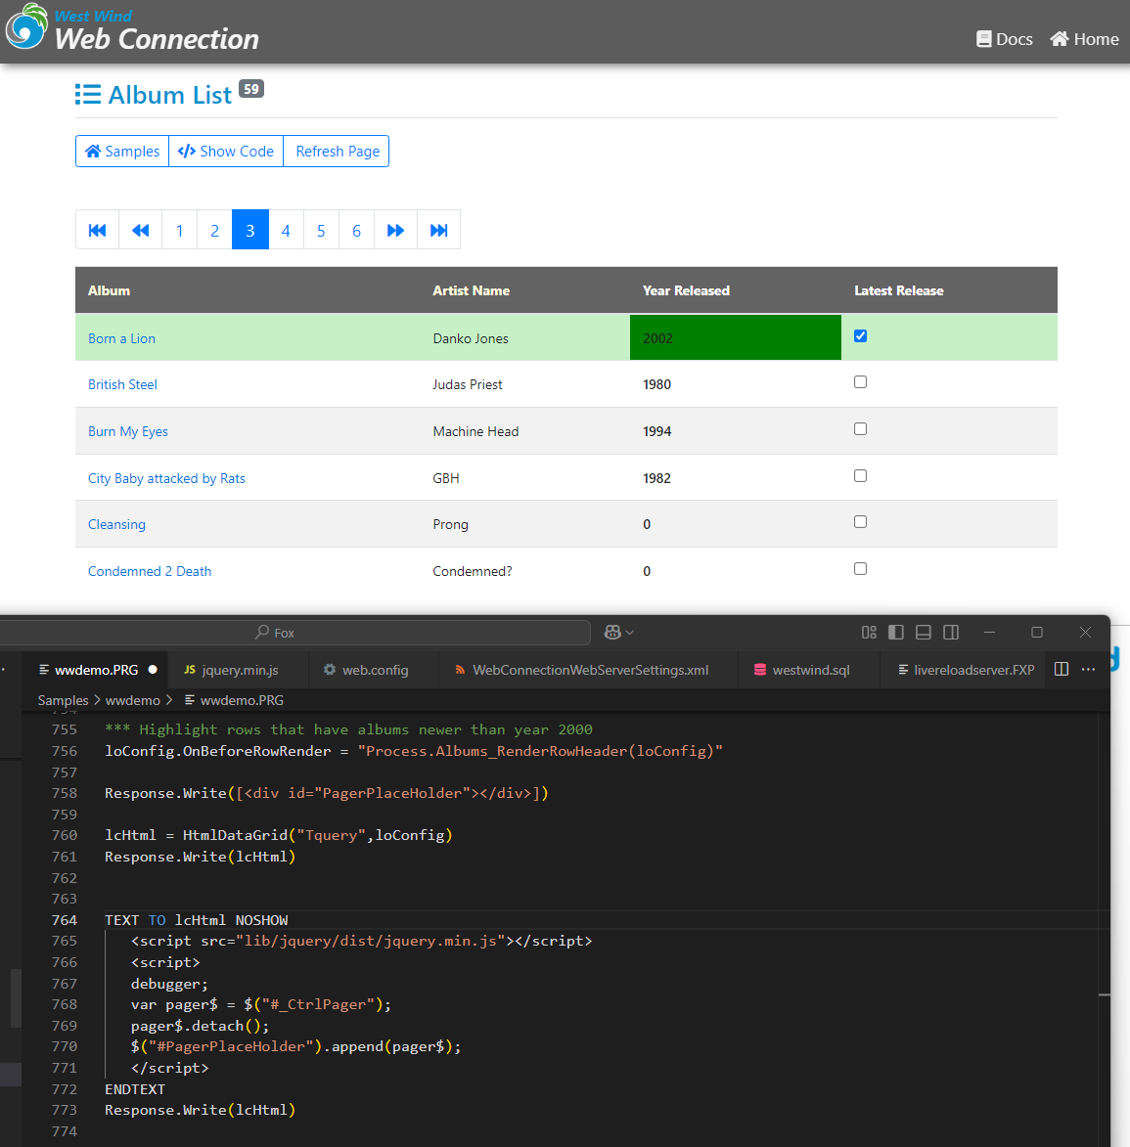The image size is (1130, 1147).
Task: Click the 59 album count badge
Action: click(x=251, y=89)
